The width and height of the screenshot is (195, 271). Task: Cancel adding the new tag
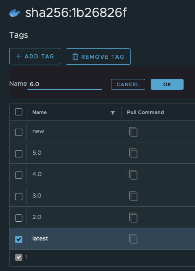[x=128, y=84]
